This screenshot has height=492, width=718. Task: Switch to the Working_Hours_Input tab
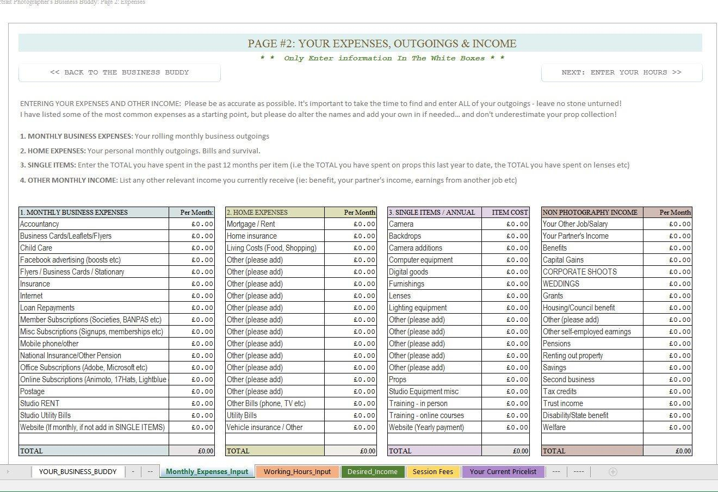click(297, 472)
